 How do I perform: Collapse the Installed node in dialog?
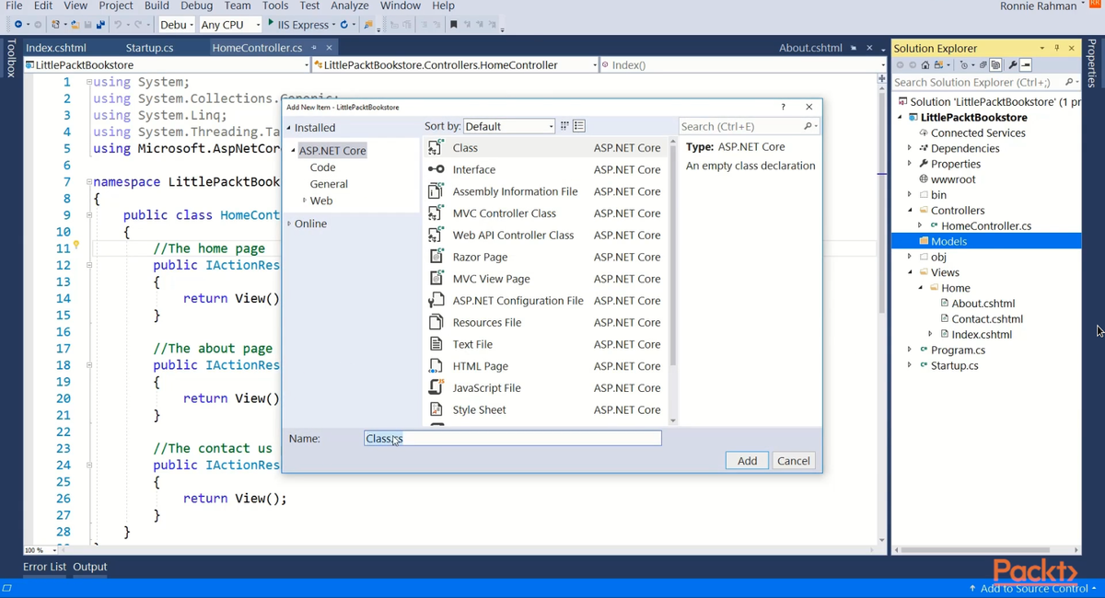289,128
